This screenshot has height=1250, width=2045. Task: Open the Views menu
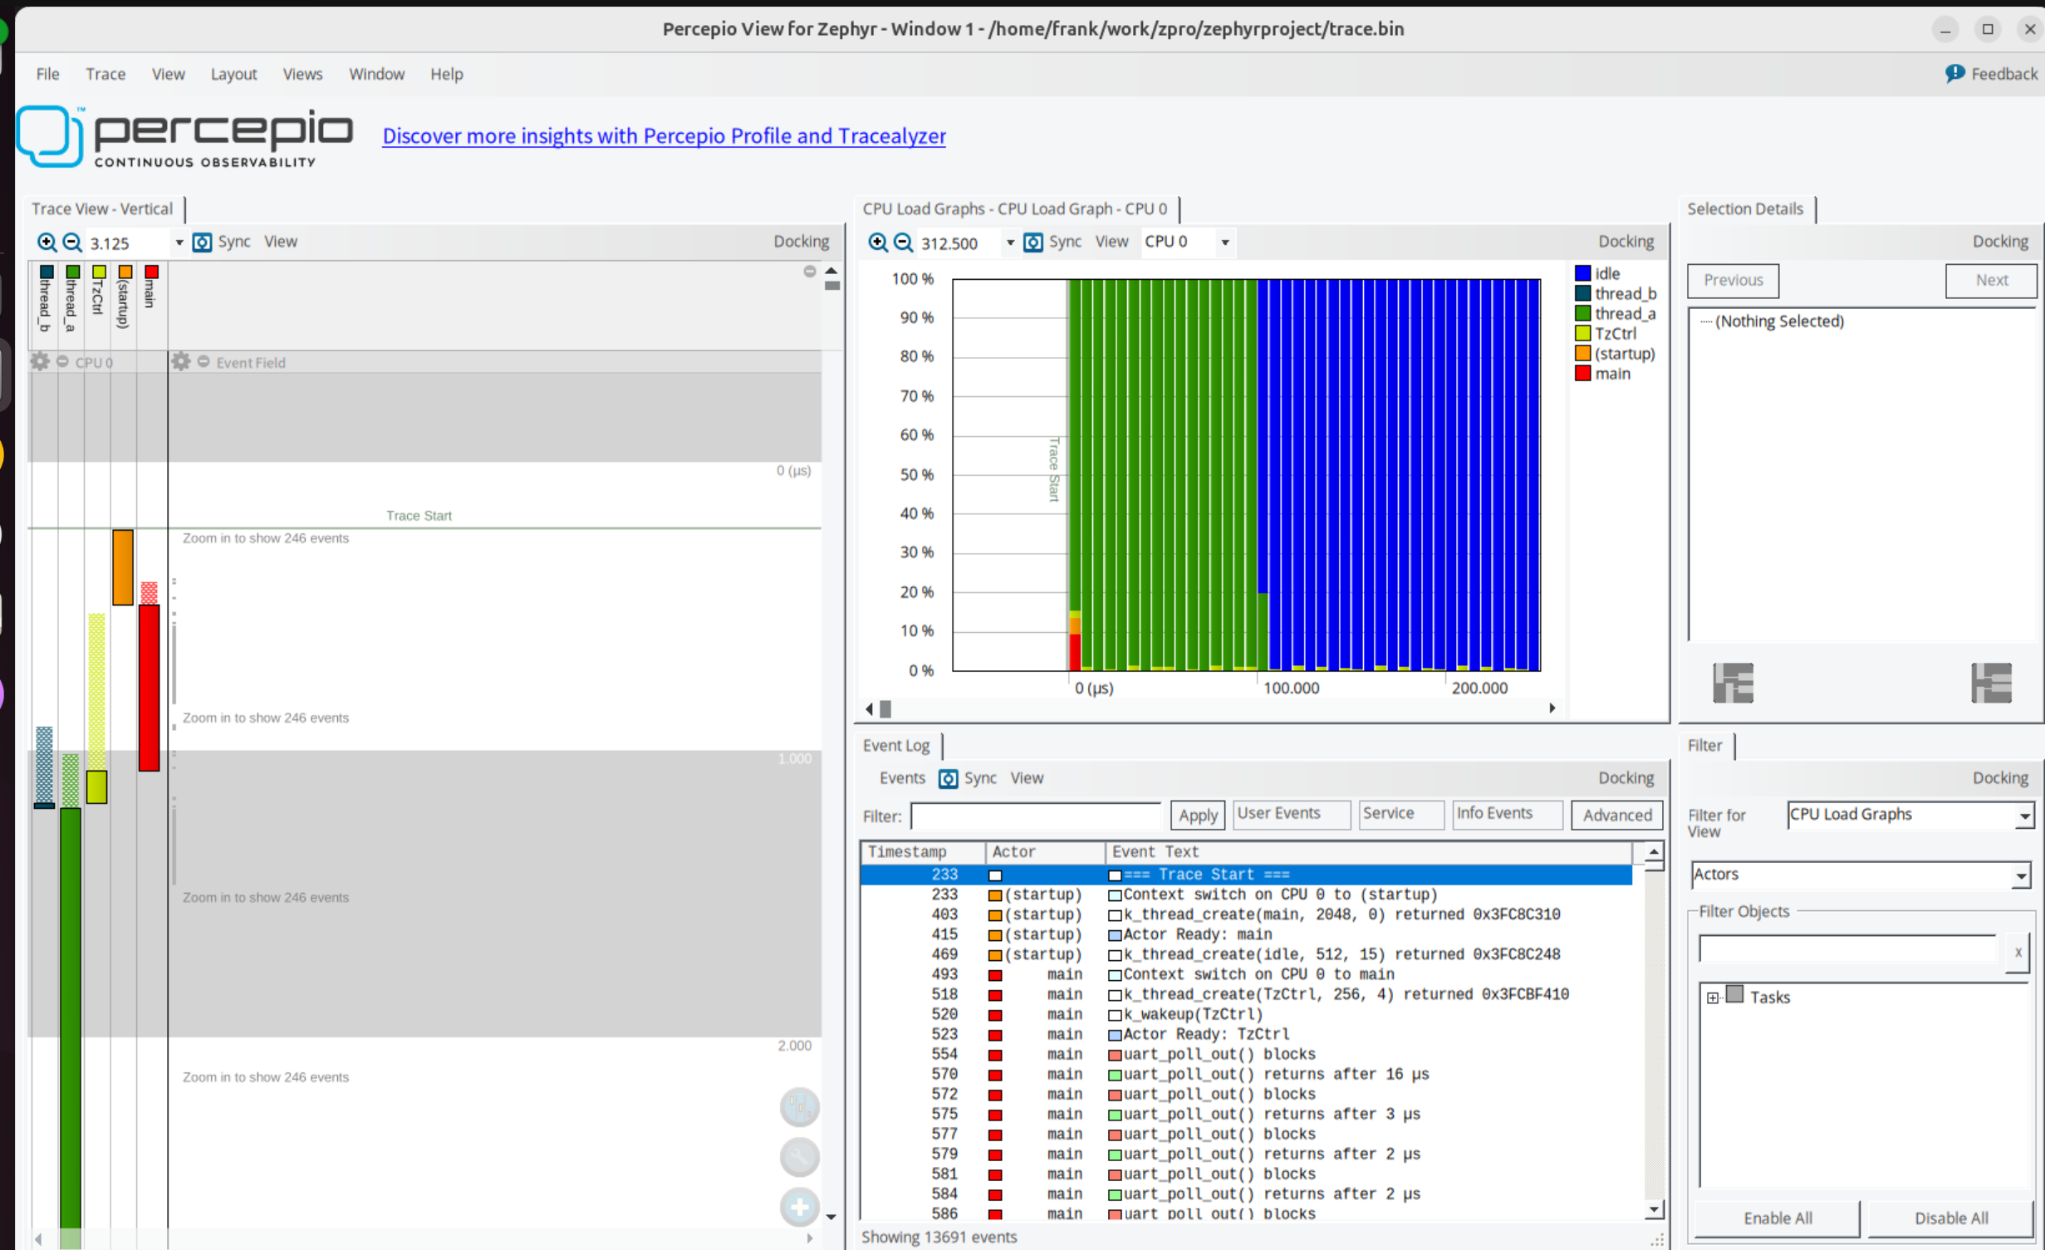(302, 74)
